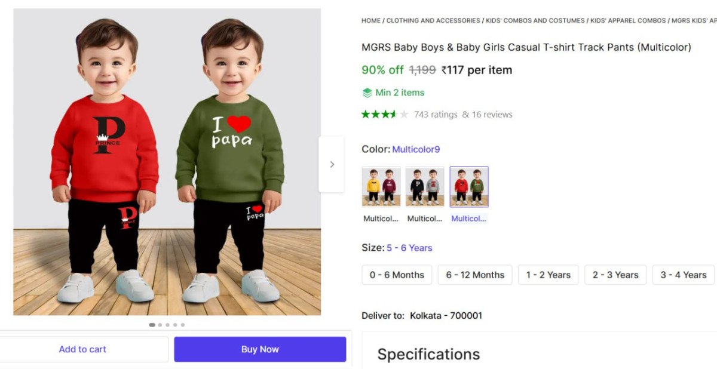Image resolution: width=717 pixels, height=369 pixels.
Task: Pick the 1 - 2 Years size
Action: 549,275
